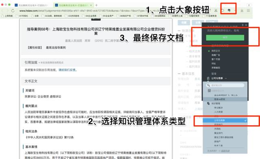Click the 请给我们反馈 feedback link

coord(67,70)
